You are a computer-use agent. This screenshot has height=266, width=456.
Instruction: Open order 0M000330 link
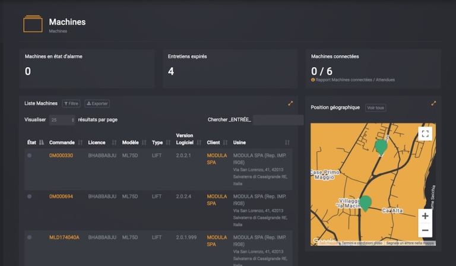click(61, 156)
